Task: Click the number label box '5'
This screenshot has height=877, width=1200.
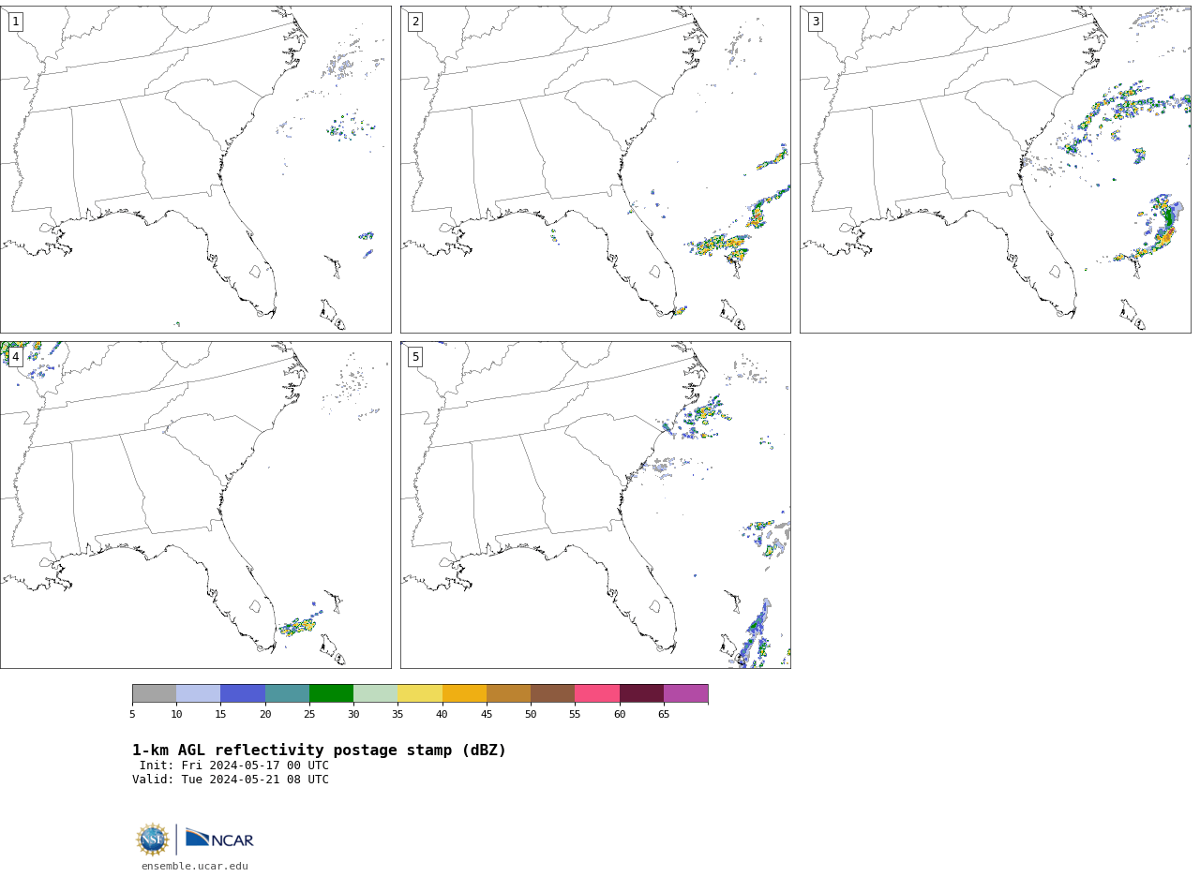Action: [415, 357]
